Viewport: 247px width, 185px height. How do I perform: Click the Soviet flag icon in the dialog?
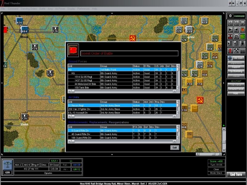tap(73, 50)
